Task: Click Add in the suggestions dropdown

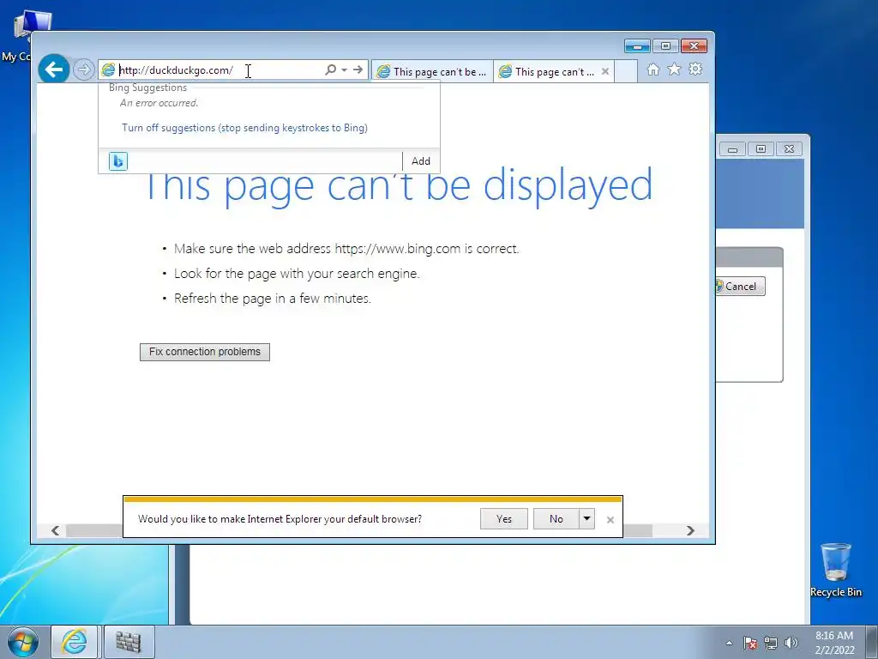Action: click(x=421, y=161)
